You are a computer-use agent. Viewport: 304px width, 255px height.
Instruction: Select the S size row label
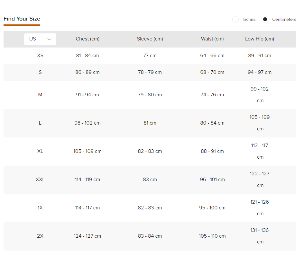click(40, 72)
